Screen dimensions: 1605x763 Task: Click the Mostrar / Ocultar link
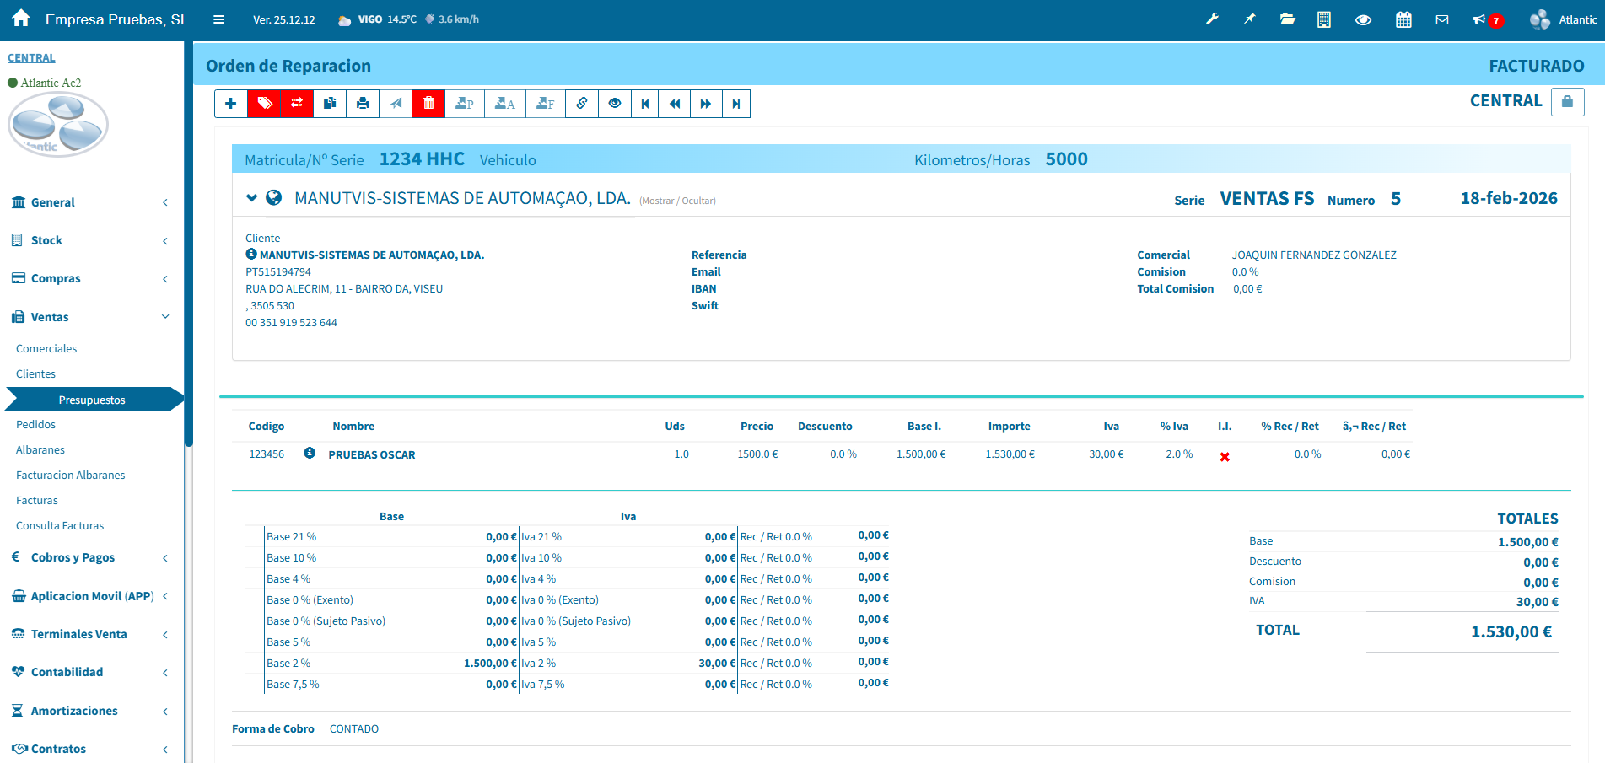(677, 201)
